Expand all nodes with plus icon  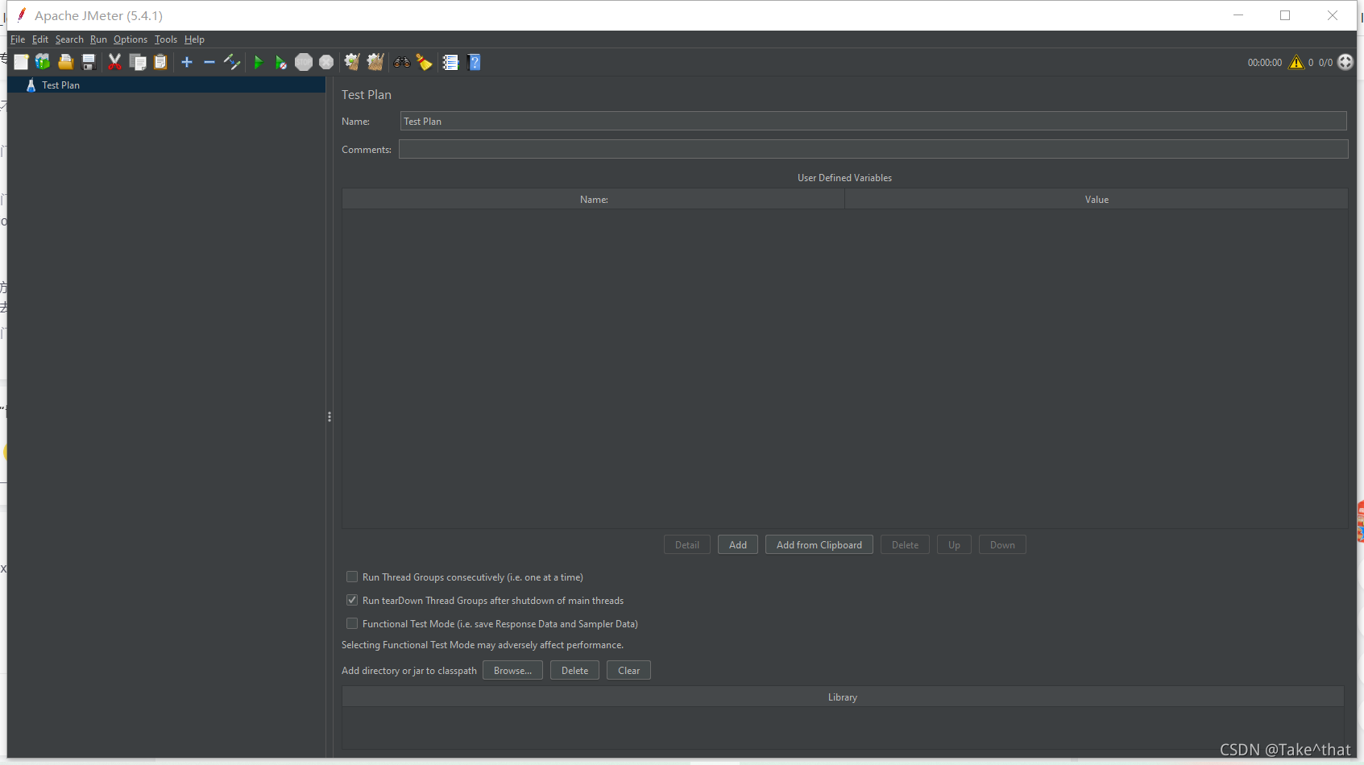pos(187,62)
